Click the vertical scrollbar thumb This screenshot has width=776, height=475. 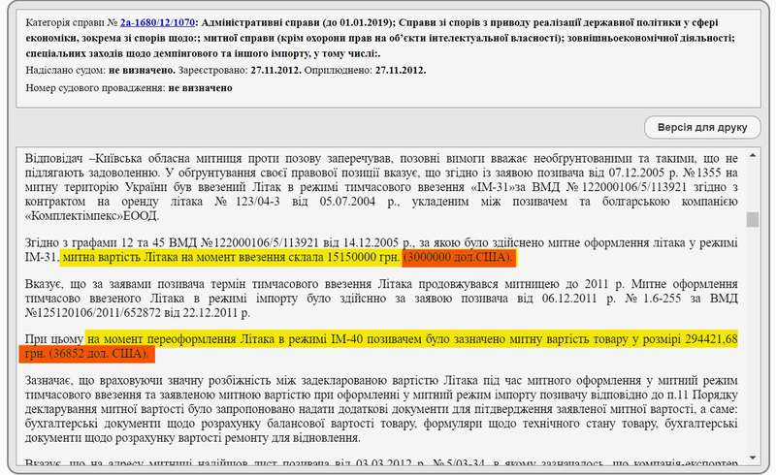point(752,218)
